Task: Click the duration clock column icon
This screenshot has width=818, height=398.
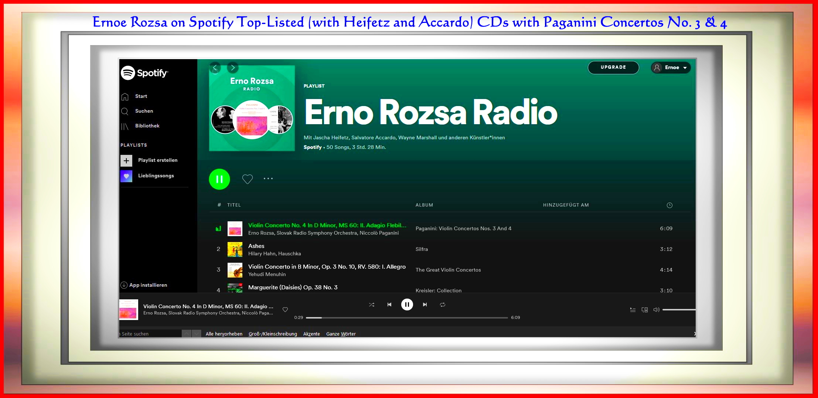Action: [x=669, y=205]
